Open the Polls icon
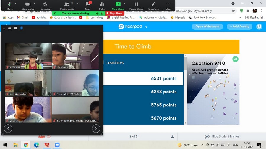This screenshot has height=149, width=266. (102, 4)
